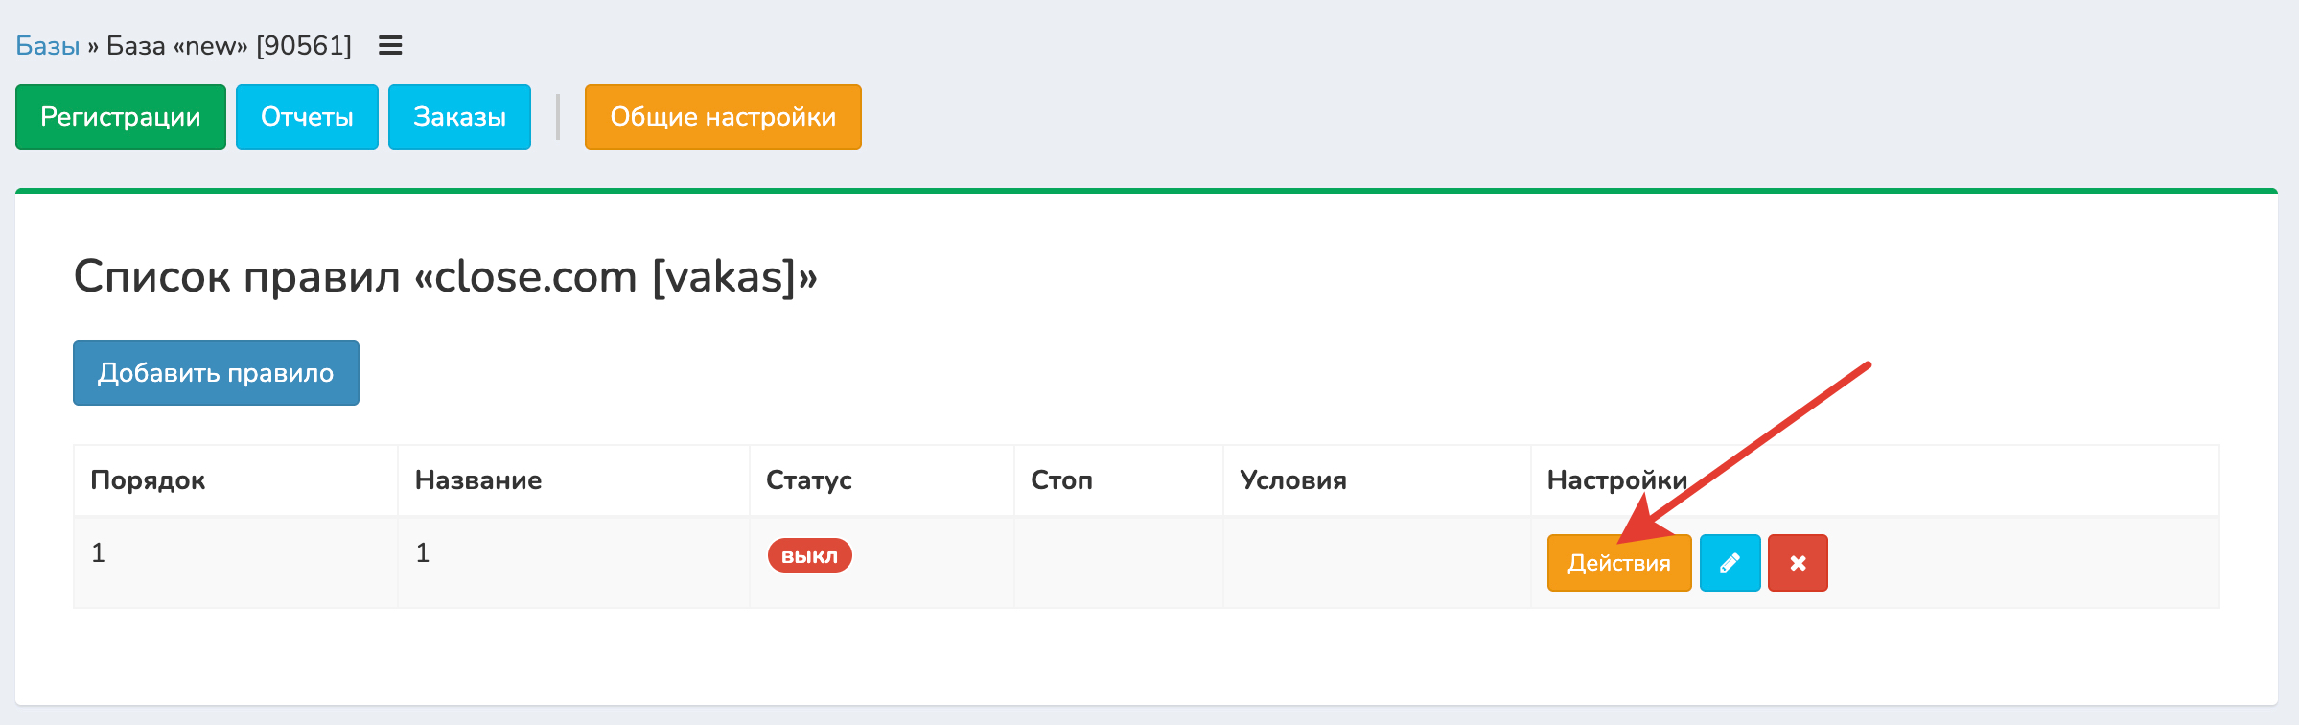
Task: Click the Порядок column header
Action: (x=148, y=480)
